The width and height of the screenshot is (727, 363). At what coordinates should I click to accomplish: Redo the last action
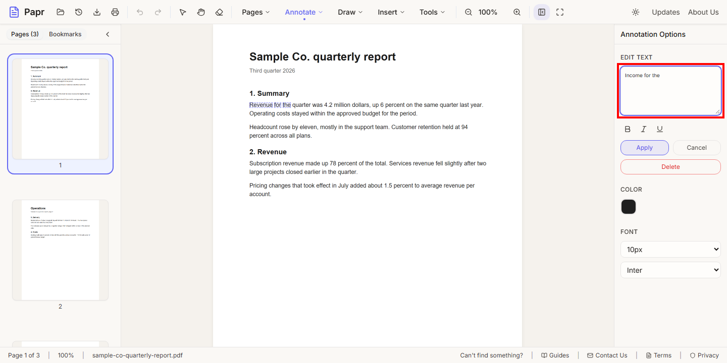tap(158, 12)
